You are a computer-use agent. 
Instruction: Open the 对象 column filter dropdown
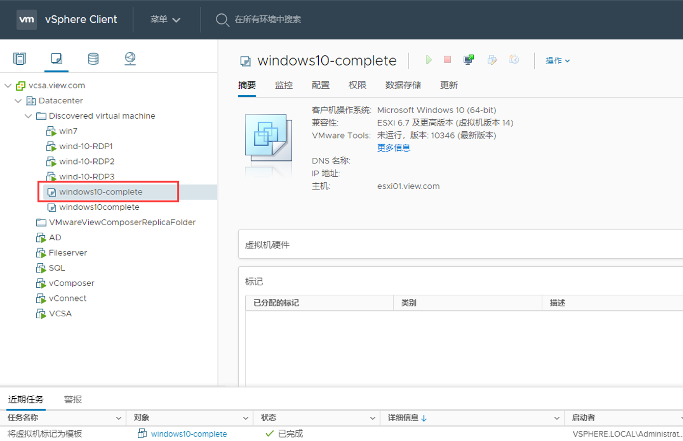pos(245,418)
